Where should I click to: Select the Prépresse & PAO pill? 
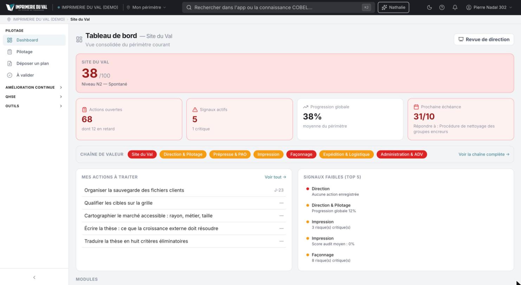(230, 154)
